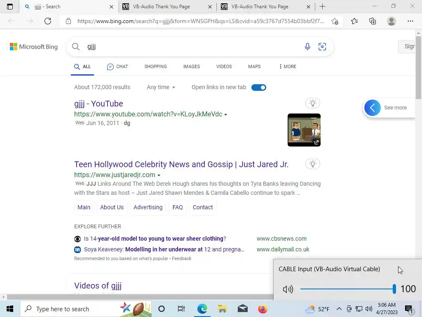Click the magnifier icon in Bing search box

tap(76, 47)
